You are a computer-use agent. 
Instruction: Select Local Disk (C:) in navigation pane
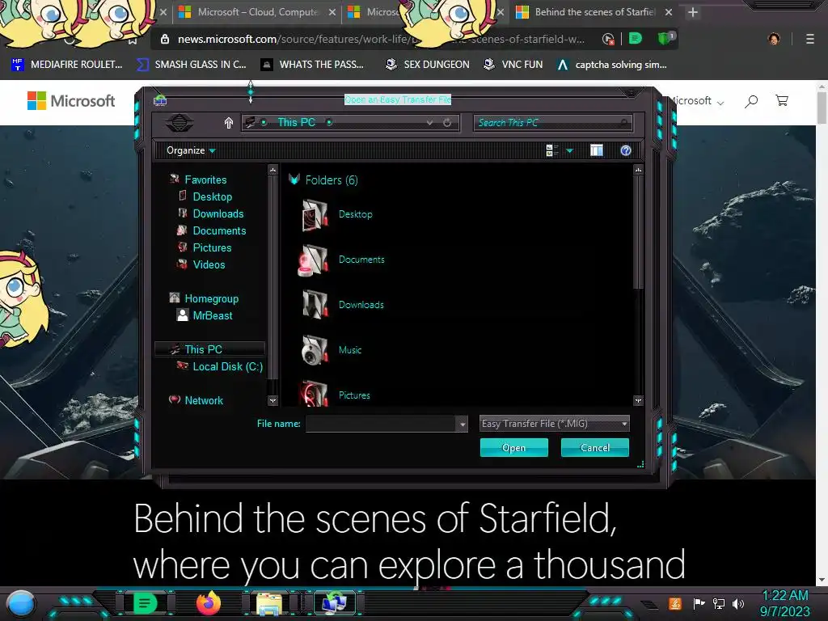(x=227, y=366)
